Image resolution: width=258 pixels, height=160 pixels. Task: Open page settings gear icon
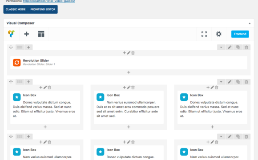click(x=218, y=34)
